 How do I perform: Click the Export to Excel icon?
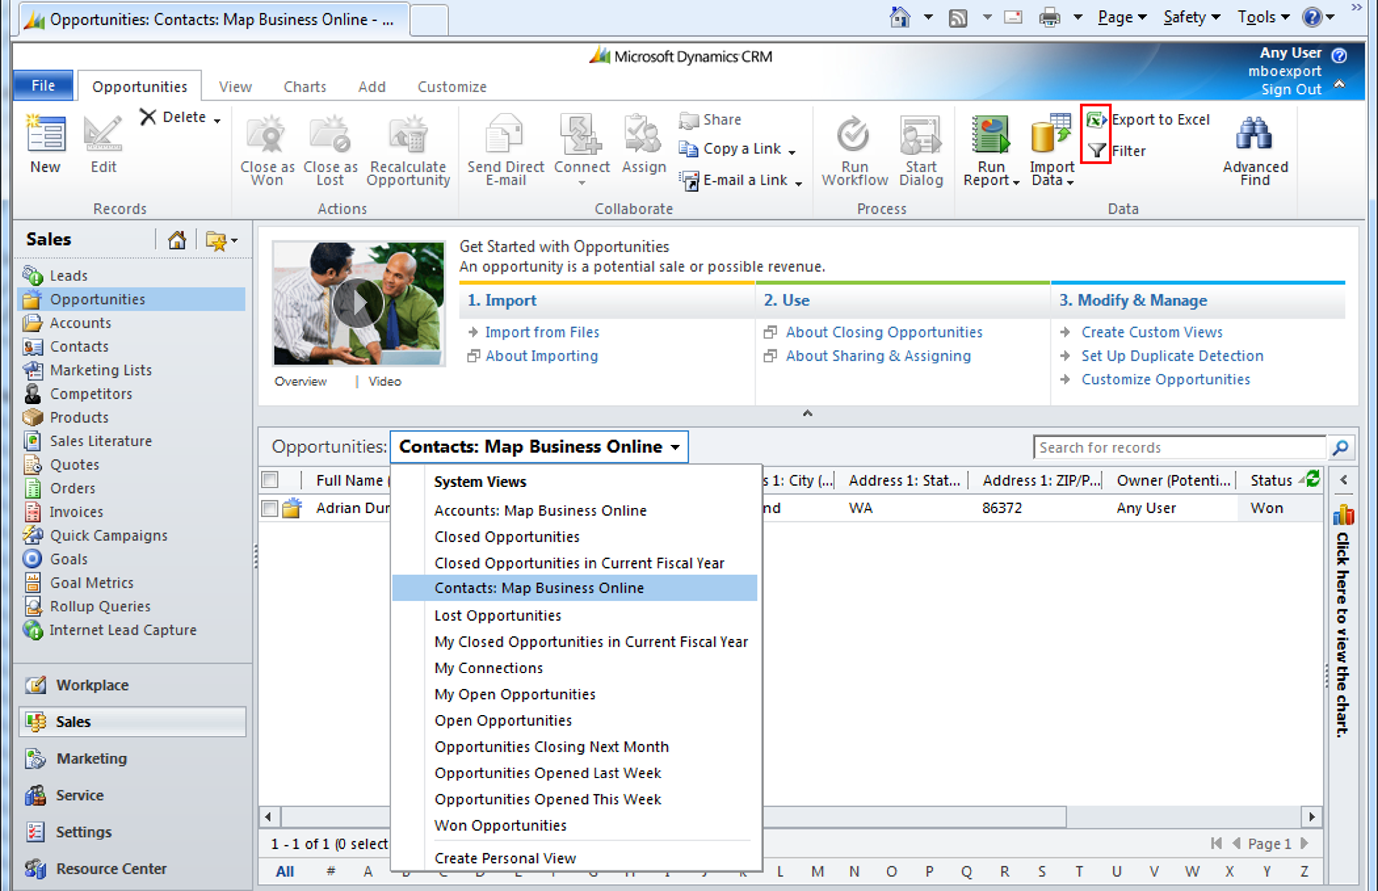[x=1096, y=120]
